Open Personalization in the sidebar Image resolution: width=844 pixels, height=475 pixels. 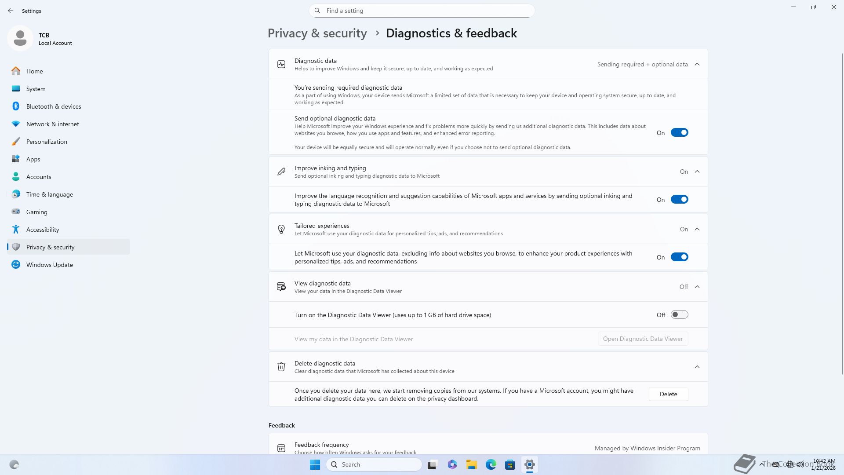pyautogui.click(x=47, y=142)
